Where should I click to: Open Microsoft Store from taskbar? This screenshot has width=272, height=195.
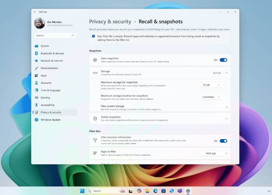click(x=163, y=191)
